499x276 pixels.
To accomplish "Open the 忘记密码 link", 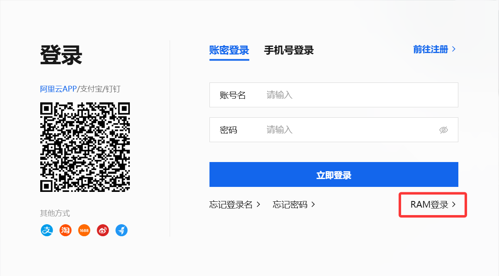I will [x=290, y=204].
